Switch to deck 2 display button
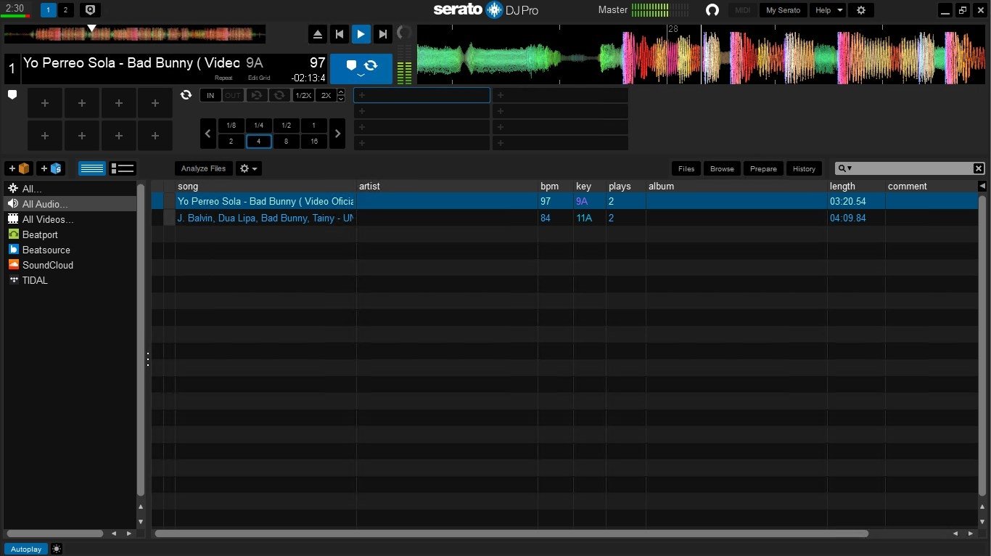 [65, 10]
